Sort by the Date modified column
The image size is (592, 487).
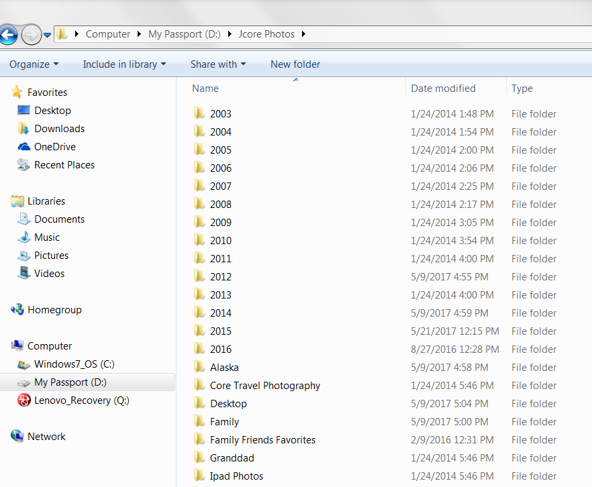pos(443,89)
